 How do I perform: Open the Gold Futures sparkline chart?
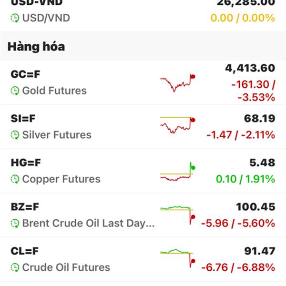[177, 83]
